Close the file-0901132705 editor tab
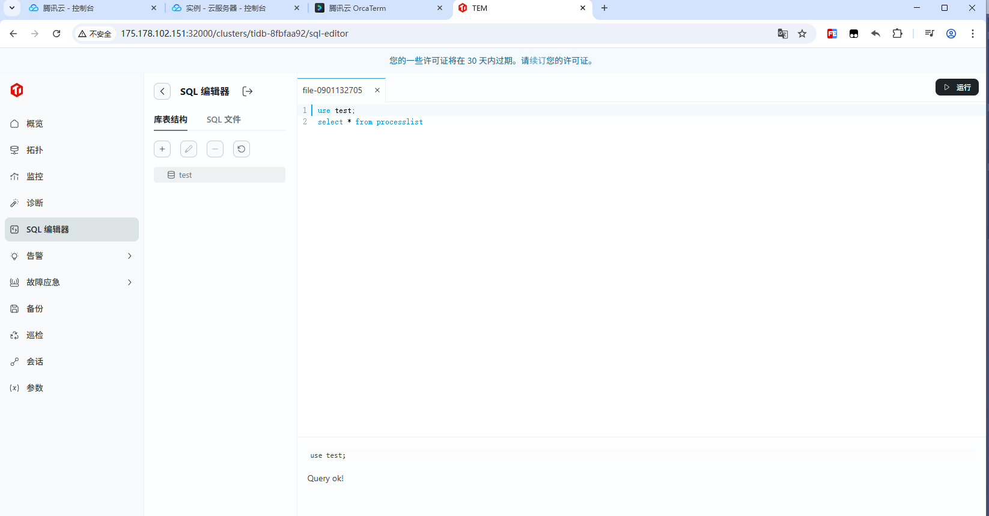The image size is (989, 516). tap(377, 90)
